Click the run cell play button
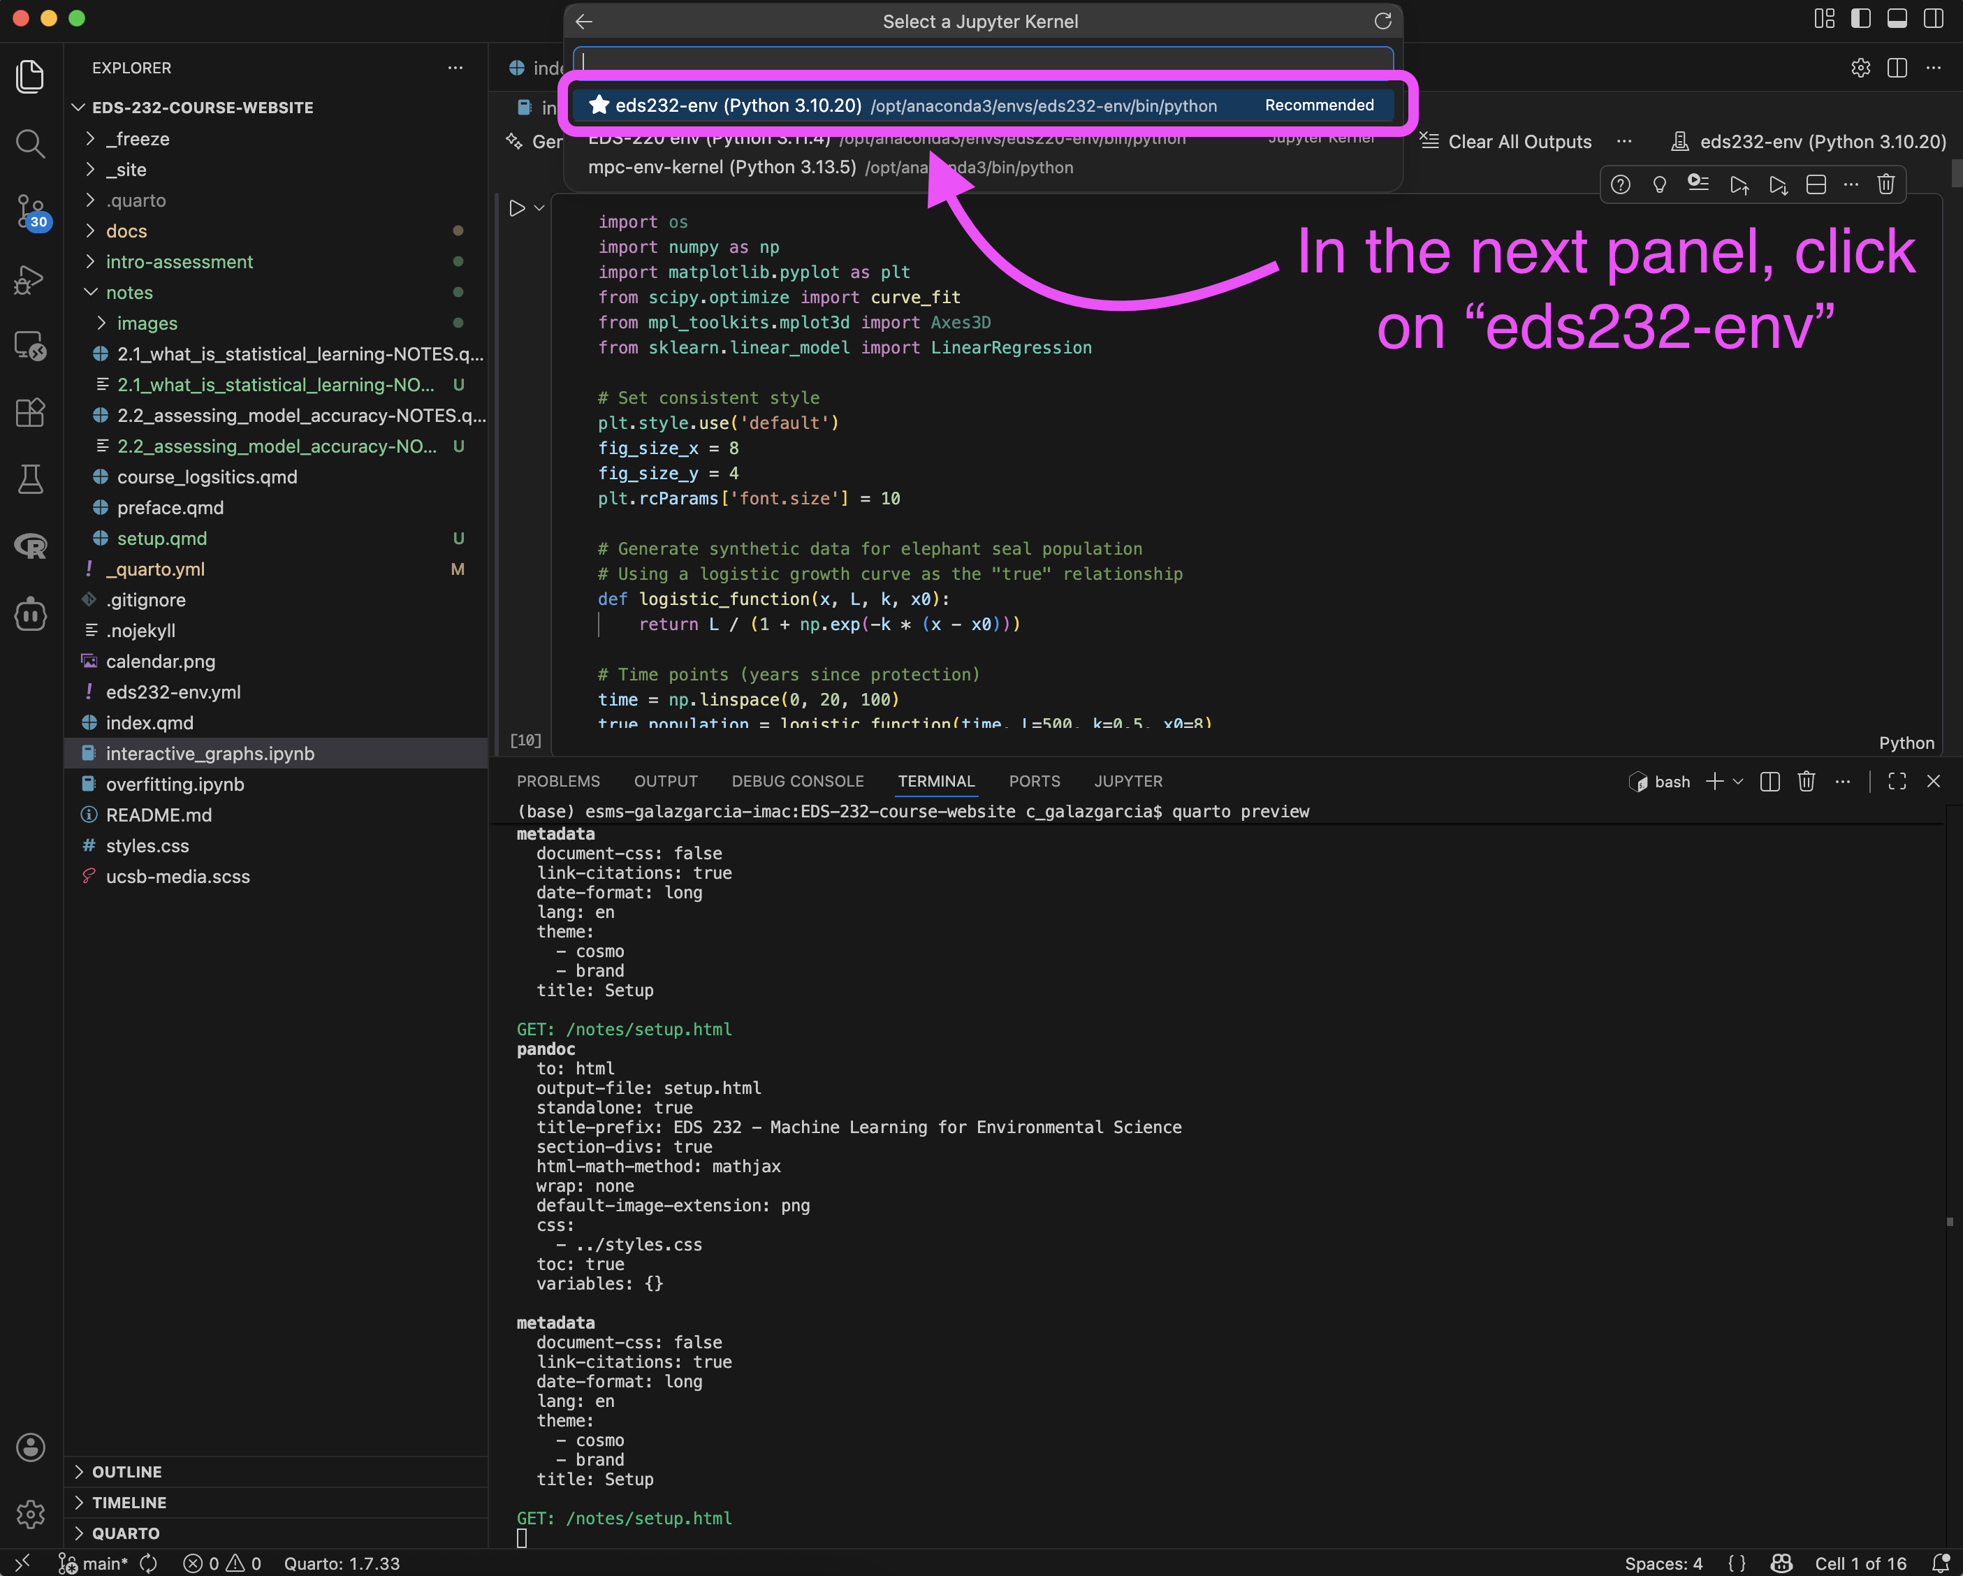Viewport: 1963px width, 1576px height. point(516,208)
